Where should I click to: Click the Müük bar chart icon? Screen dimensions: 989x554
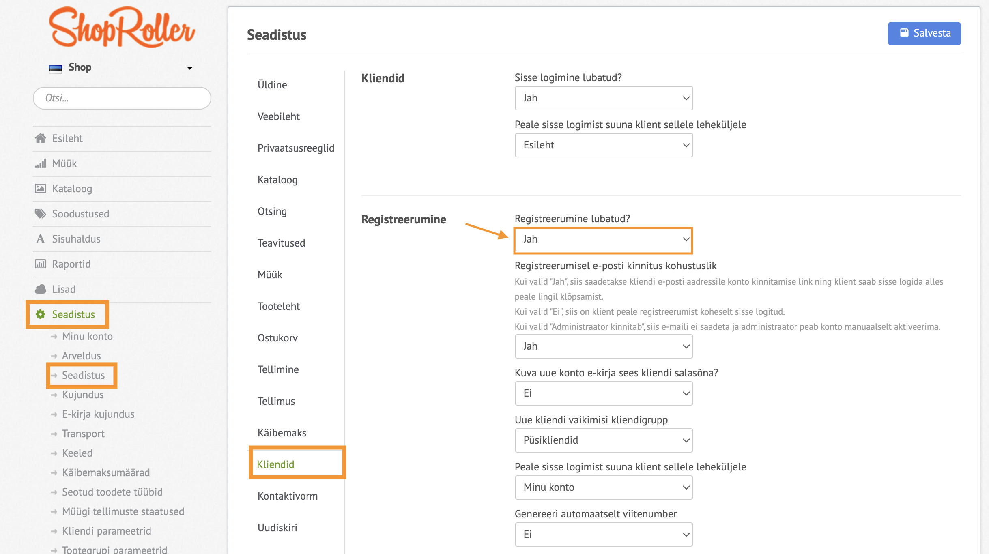pyautogui.click(x=40, y=163)
